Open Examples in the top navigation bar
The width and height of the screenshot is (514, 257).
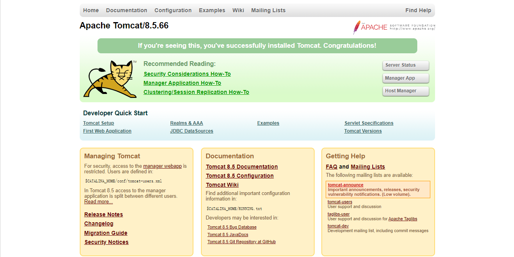(212, 10)
